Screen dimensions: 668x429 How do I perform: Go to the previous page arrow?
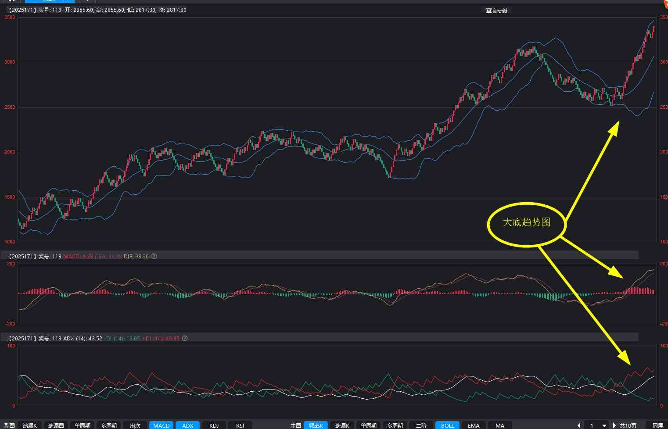579,425
